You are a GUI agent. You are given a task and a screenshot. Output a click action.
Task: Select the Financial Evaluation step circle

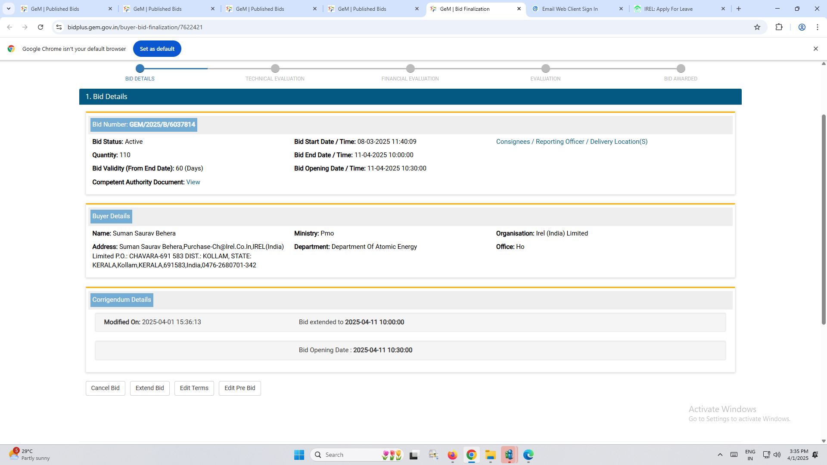pyautogui.click(x=410, y=68)
